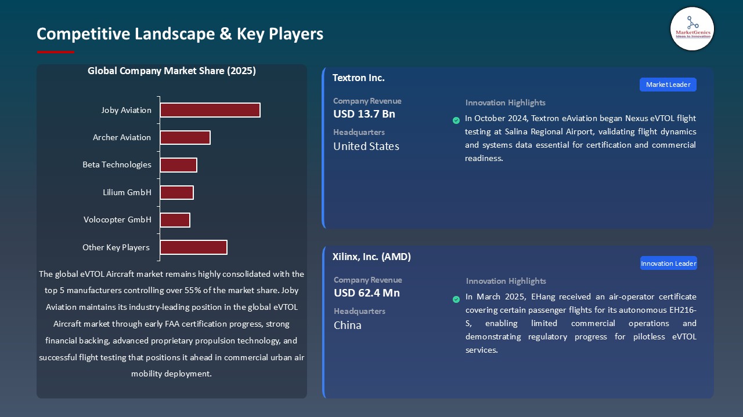743x417 pixels.
Task: Click the China headquarters text
Action: tap(348, 325)
